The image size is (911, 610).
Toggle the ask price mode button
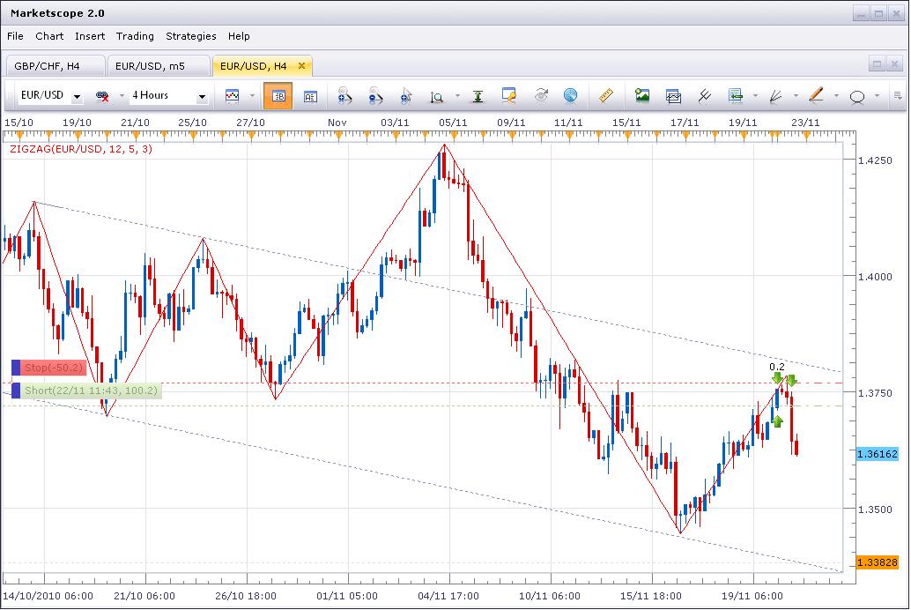coord(310,96)
